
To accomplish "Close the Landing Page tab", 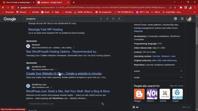I will point(34,2).
